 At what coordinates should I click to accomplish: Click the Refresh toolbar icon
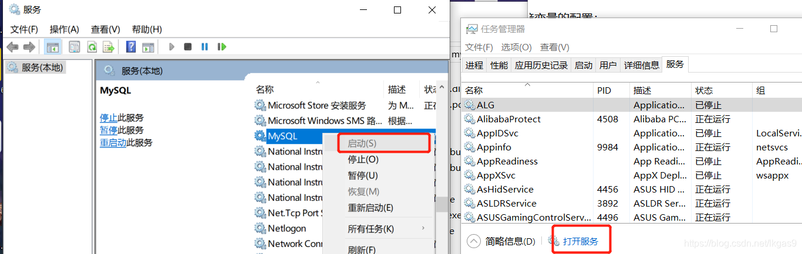pyautogui.click(x=92, y=47)
